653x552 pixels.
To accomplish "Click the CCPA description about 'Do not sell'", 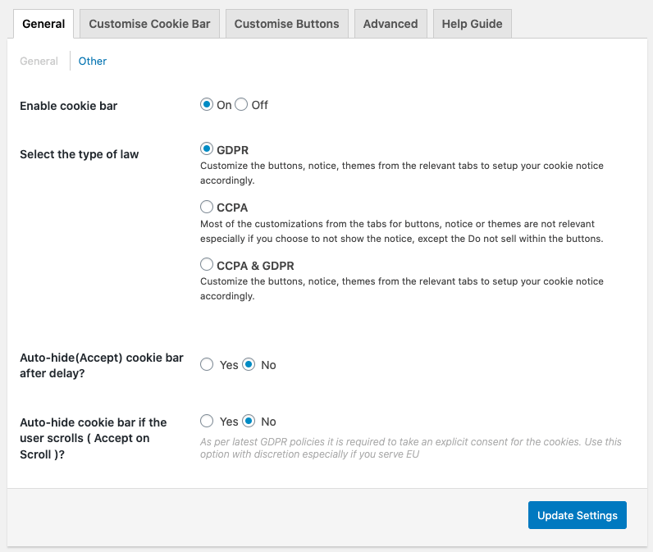I will click(401, 231).
